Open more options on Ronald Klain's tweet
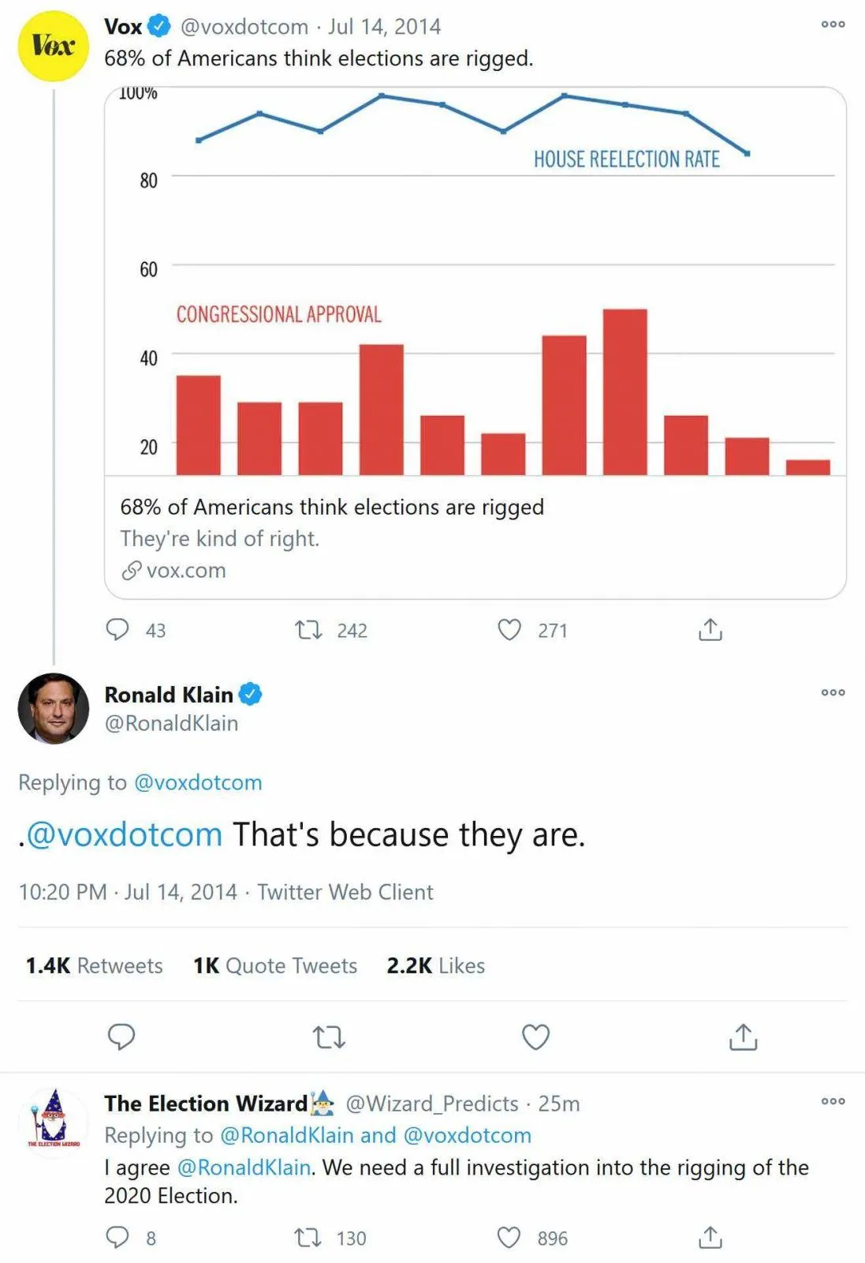 (x=833, y=692)
